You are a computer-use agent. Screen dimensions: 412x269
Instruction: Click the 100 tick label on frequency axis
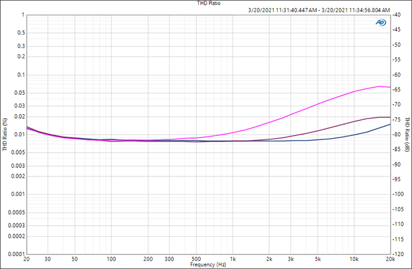click(x=111, y=259)
